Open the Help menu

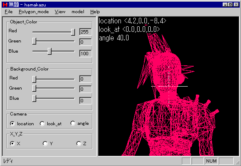95,11
